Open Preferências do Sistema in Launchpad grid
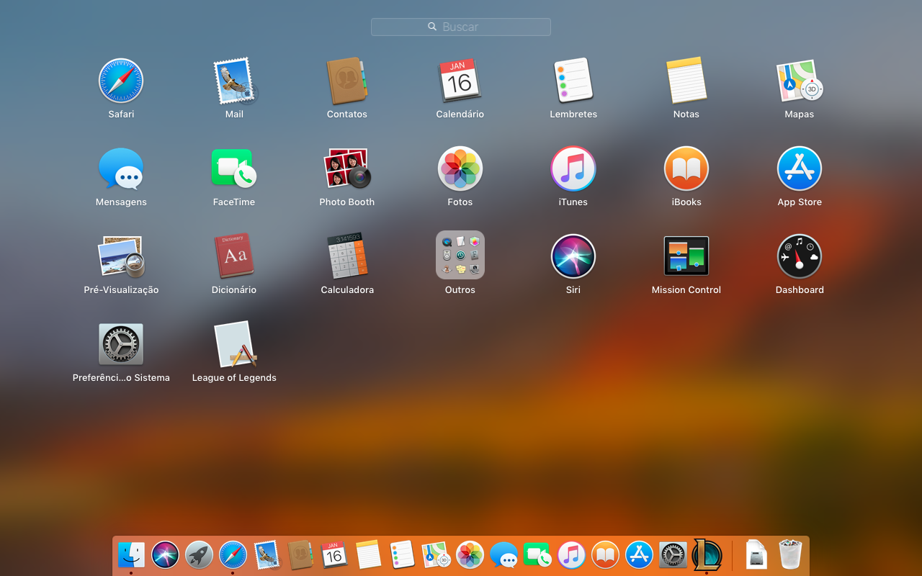 [121, 344]
